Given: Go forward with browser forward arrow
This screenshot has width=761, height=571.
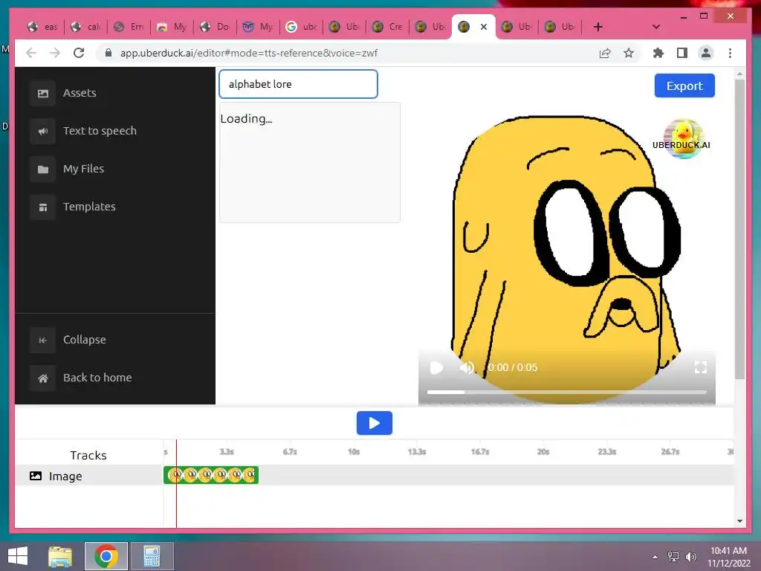Looking at the screenshot, I should coord(55,53).
